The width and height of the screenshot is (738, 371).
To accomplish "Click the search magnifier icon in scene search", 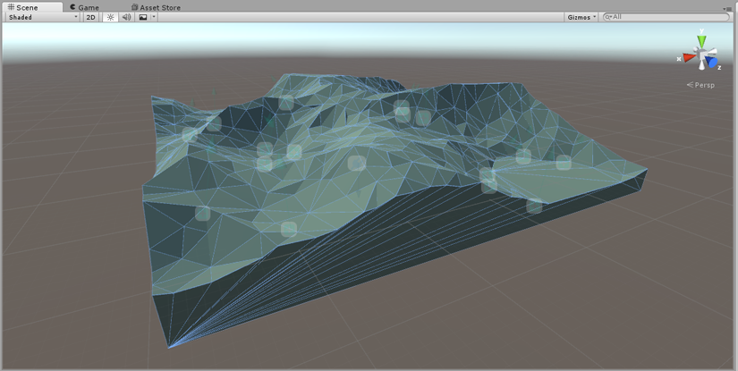I will click(x=608, y=17).
